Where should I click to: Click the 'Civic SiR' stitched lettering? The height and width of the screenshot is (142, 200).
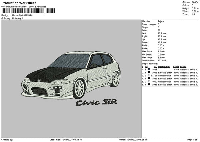pyautogui.click(x=96, y=102)
